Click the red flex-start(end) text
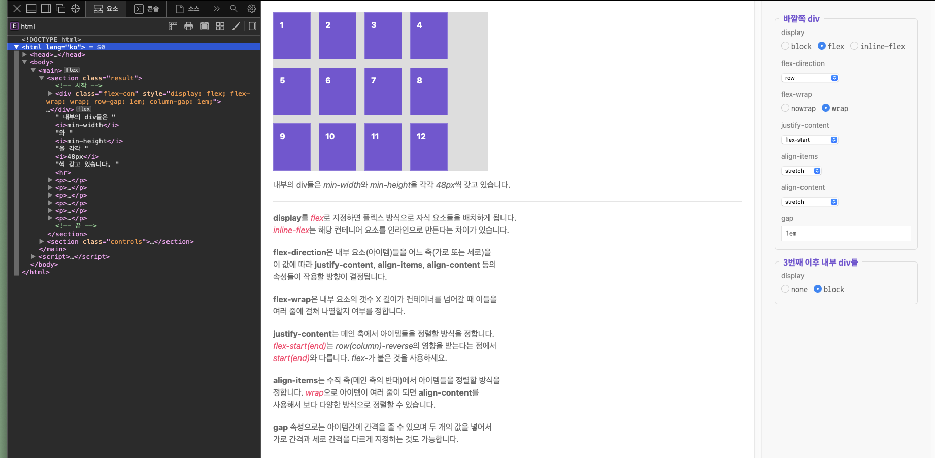This screenshot has height=458, width=935. click(299, 346)
